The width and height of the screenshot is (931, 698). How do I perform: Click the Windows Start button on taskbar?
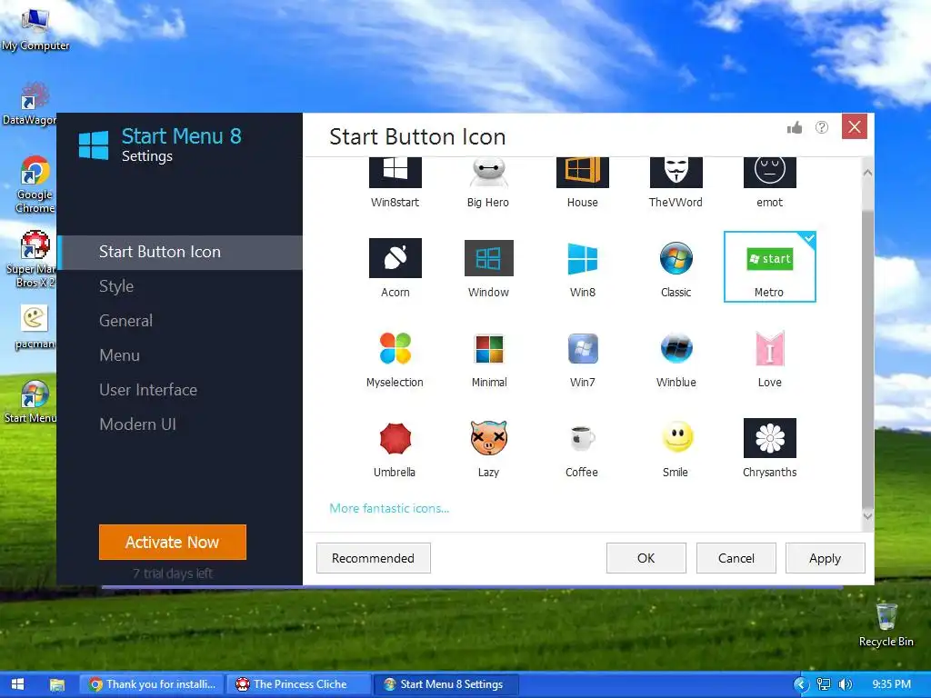[17, 684]
